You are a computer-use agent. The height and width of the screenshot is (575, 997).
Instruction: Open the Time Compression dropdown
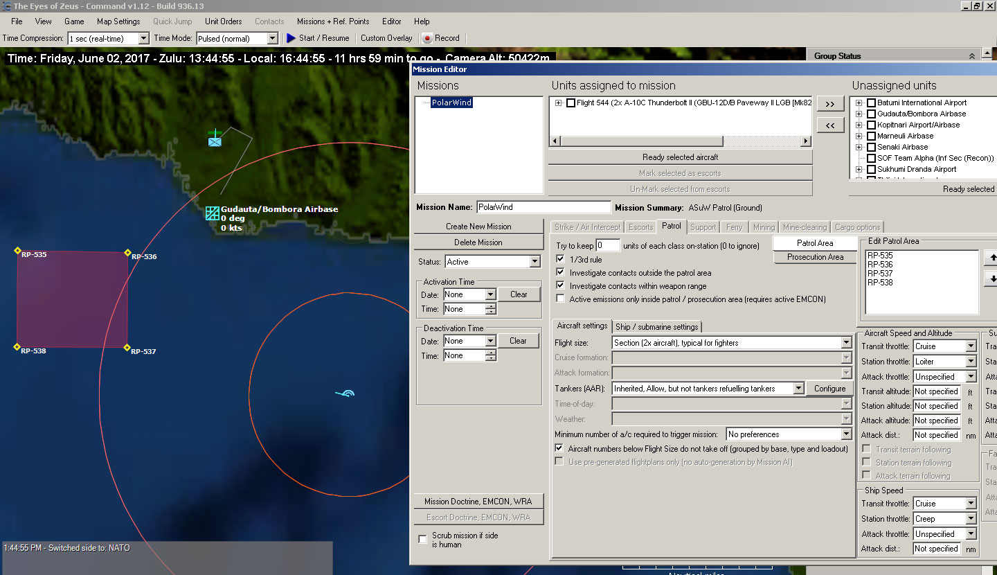click(x=143, y=39)
